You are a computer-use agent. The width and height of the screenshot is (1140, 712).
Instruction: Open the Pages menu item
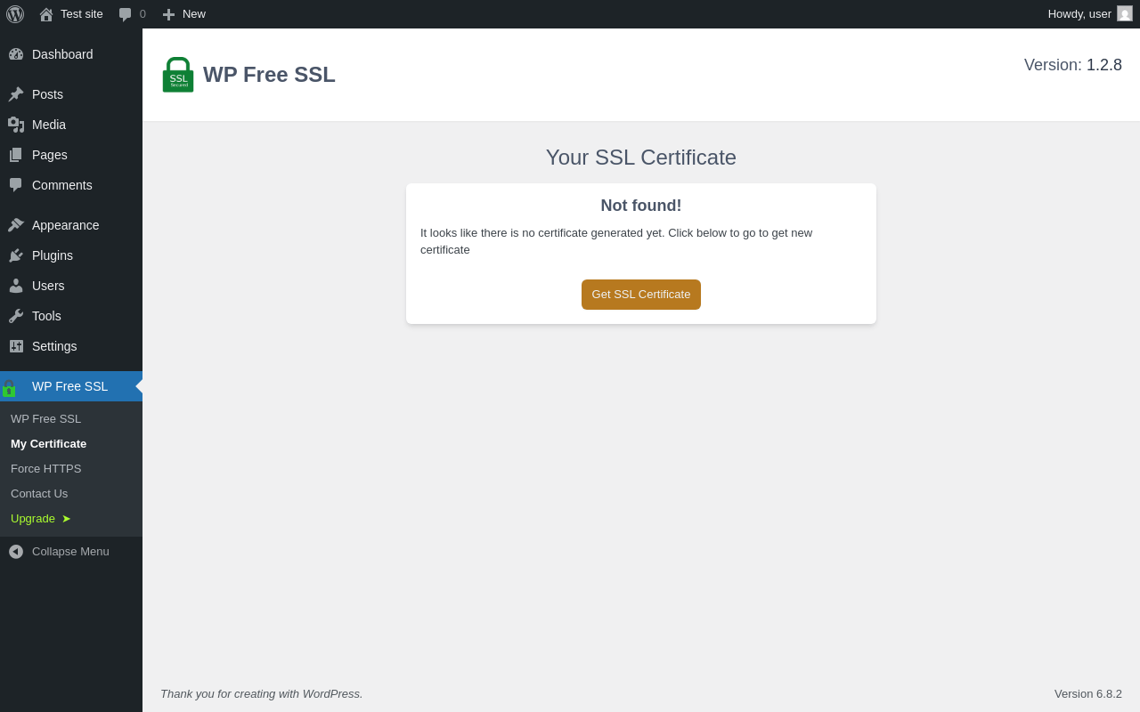(71, 155)
